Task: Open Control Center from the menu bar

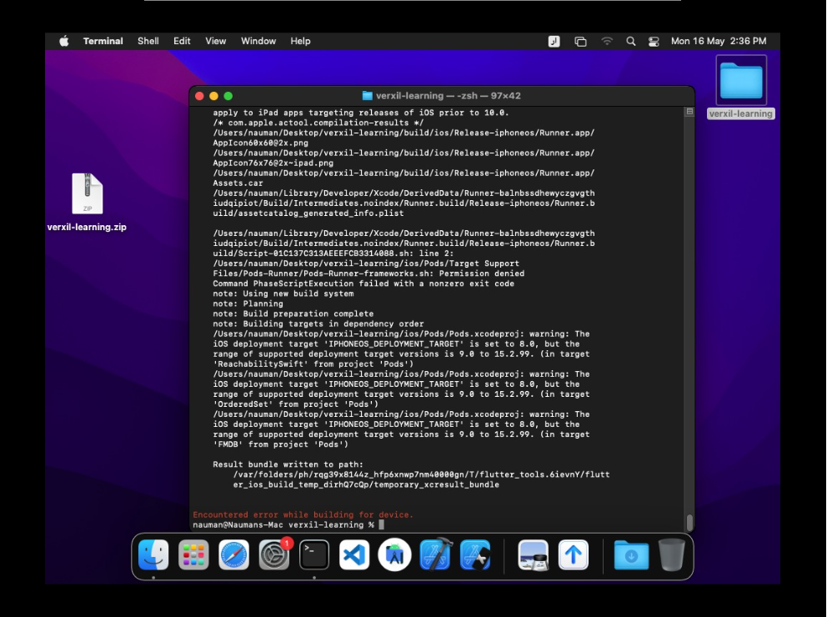Action: pyautogui.click(x=654, y=41)
